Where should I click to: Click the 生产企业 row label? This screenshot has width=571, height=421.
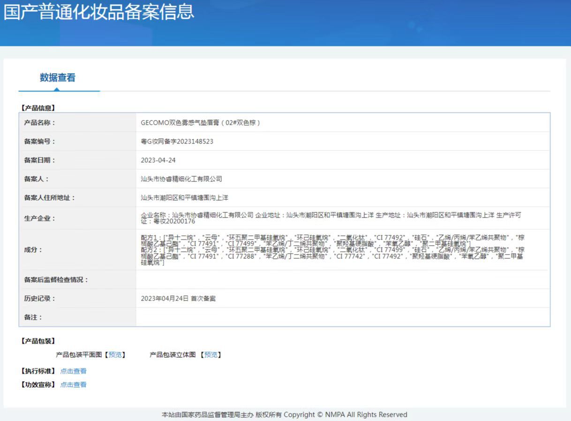pyautogui.click(x=39, y=218)
